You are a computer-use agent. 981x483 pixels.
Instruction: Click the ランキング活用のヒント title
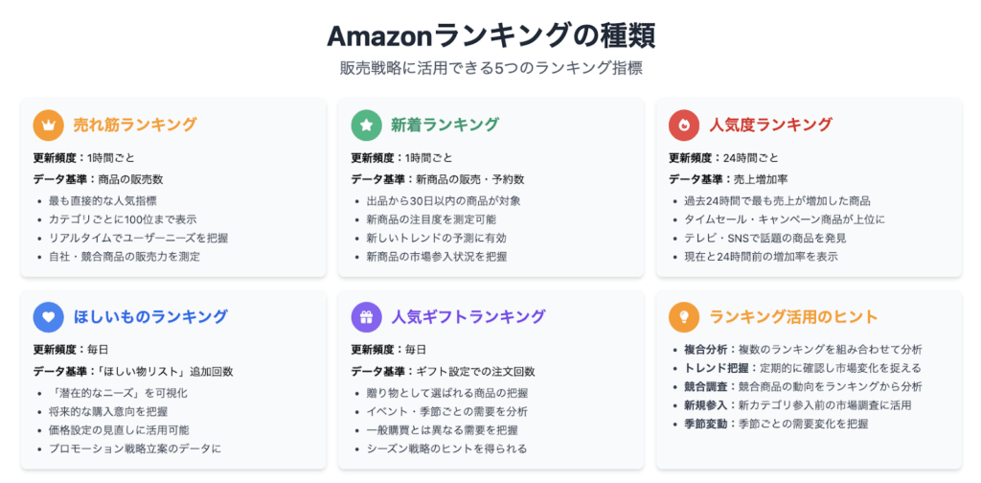click(x=793, y=317)
